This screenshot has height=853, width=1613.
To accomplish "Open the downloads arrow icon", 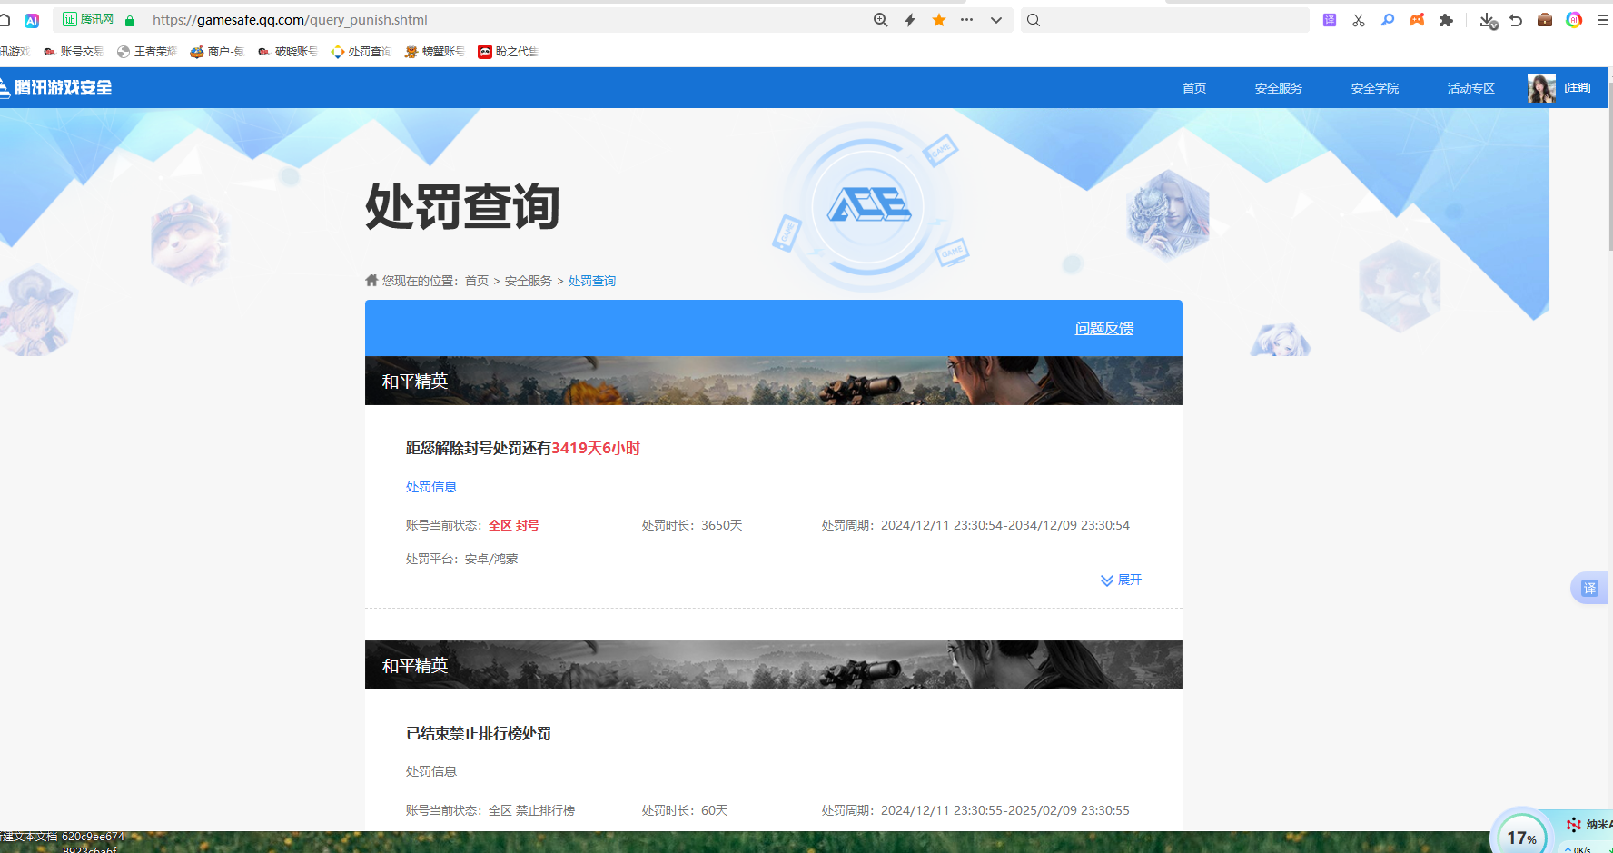I will (1488, 20).
